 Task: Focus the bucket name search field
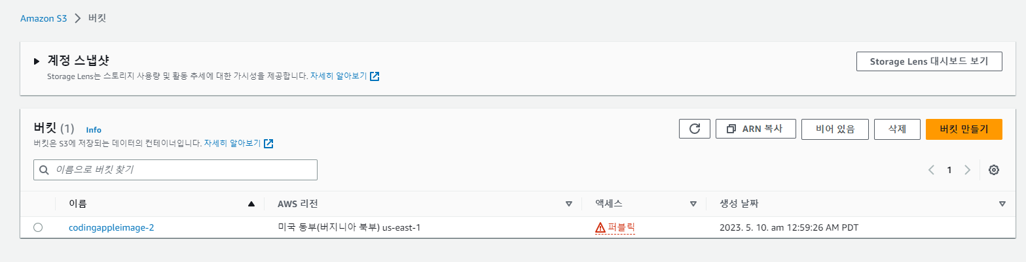[x=175, y=170]
